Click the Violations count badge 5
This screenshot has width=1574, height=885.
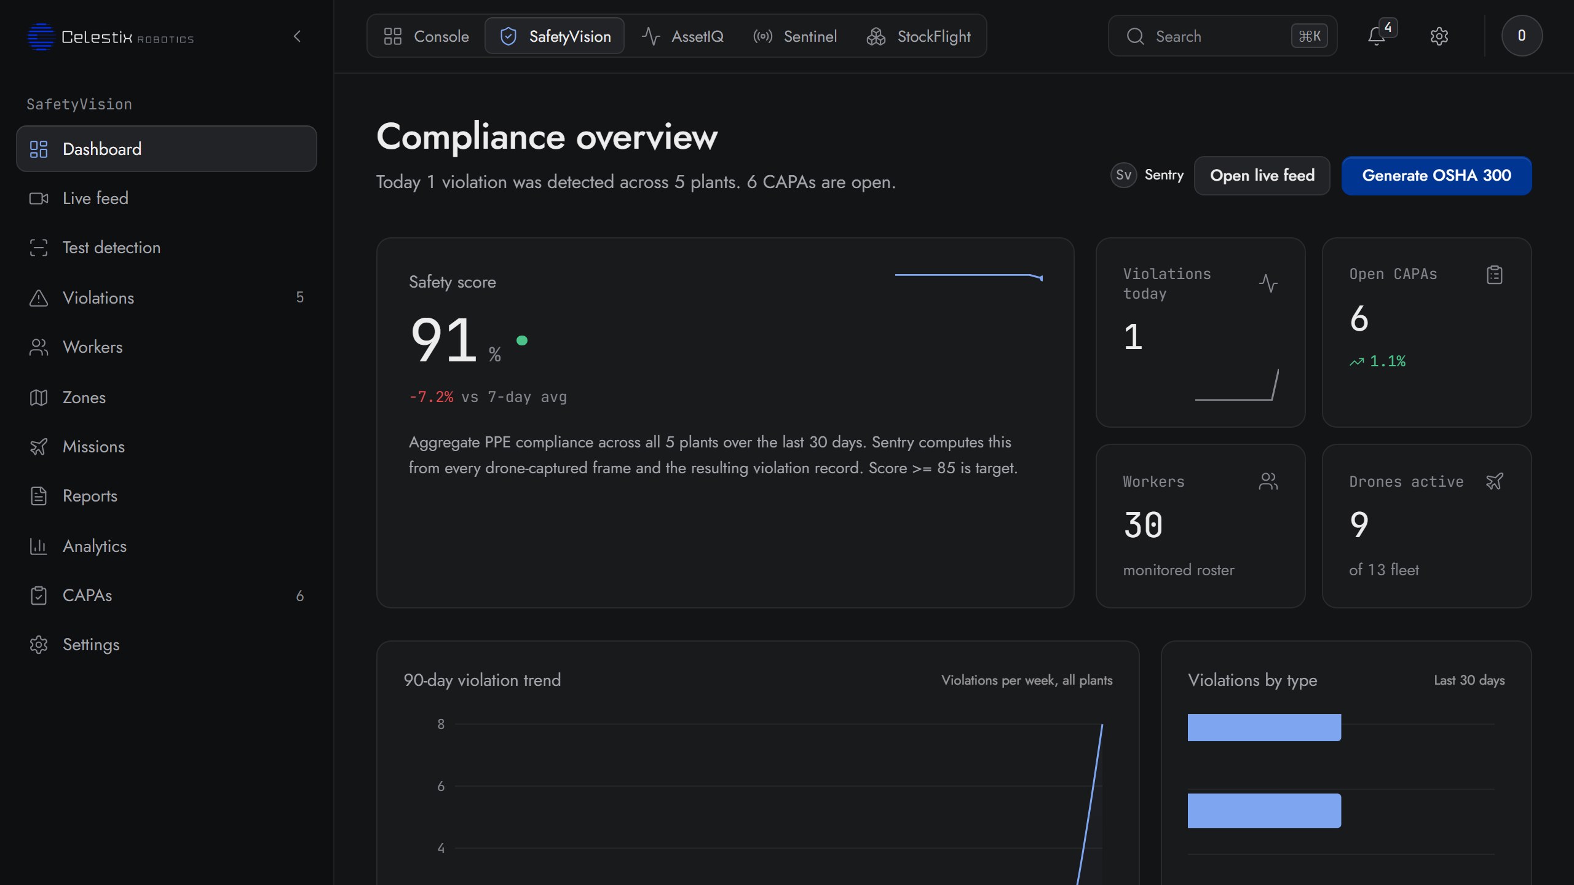pyautogui.click(x=300, y=297)
